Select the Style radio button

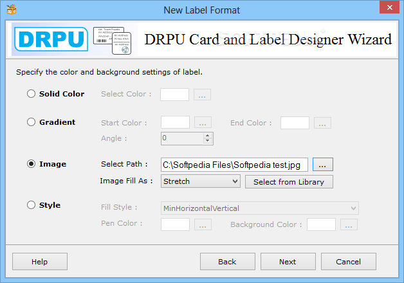click(31, 205)
